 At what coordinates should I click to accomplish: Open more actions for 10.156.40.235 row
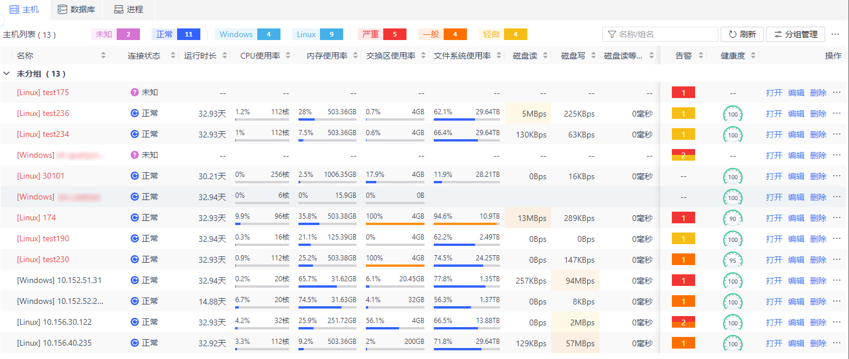(837, 343)
